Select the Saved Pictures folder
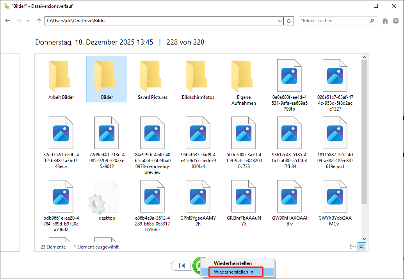Screen dimensions: 404x279 (153, 79)
